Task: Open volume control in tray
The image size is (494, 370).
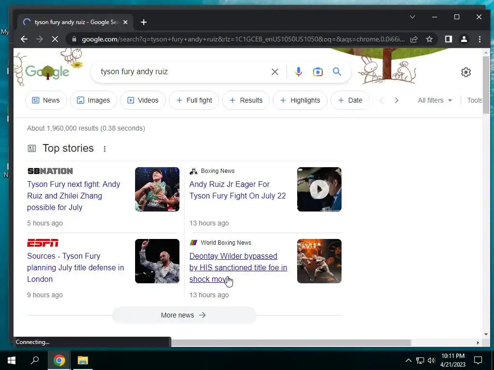Action: point(431,360)
